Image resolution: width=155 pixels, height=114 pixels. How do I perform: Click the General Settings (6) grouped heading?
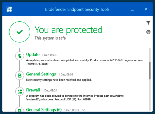tap(44, 110)
